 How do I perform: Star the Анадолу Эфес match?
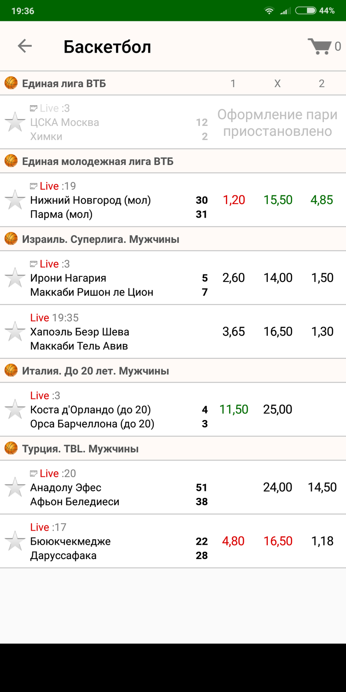tap(15, 487)
